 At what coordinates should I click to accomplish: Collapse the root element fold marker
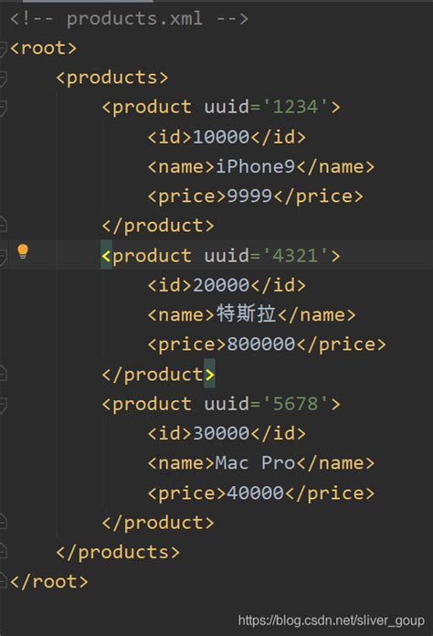3,49
